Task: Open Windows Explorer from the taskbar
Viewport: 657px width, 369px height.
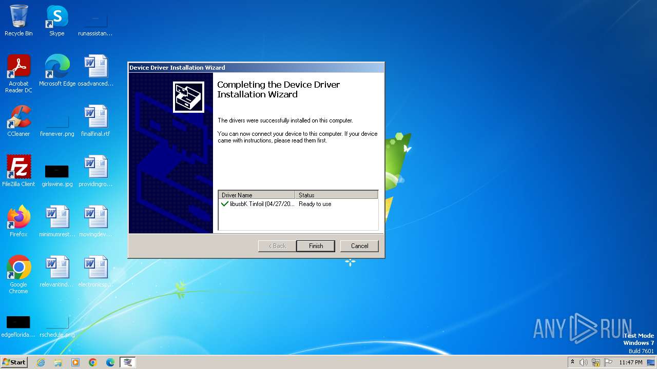Action: pyautogui.click(x=58, y=362)
